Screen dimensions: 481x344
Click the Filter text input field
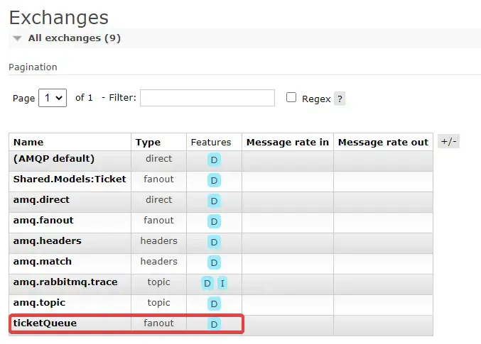click(x=207, y=98)
